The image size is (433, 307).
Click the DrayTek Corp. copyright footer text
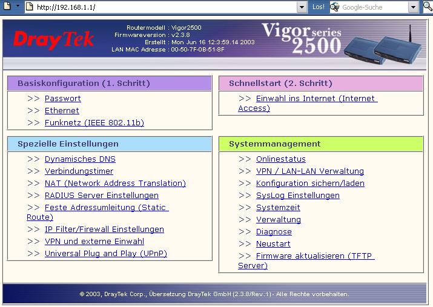[214, 294]
